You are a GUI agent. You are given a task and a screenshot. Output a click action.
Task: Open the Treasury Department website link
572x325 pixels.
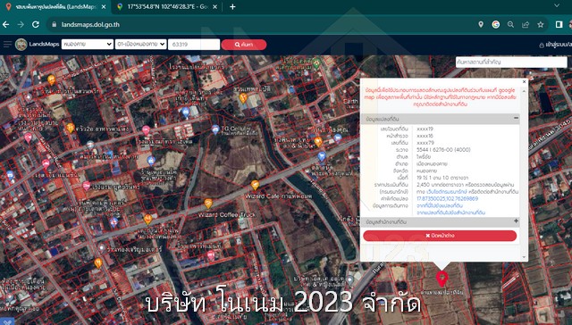pyautogui.click(x=447, y=192)
